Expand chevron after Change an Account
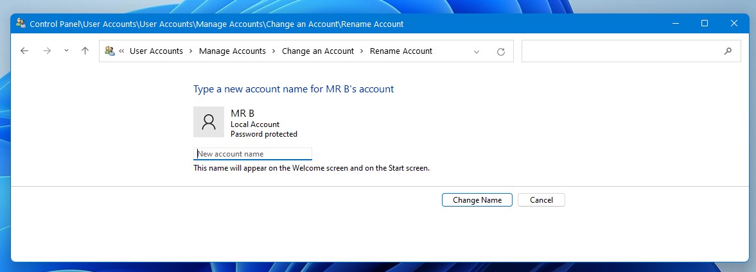Viewport: 756px width, 272px height. click(x=362, y=51)
